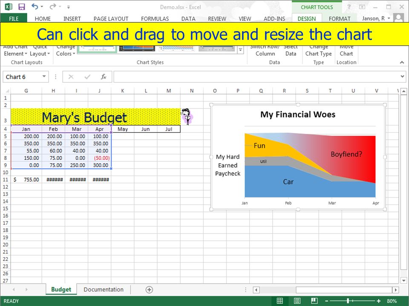The width and height of the screenshot is (409, 306).
Task: Switch to the REVIEW ribbon tab
Action: click(x=217, y=18)
